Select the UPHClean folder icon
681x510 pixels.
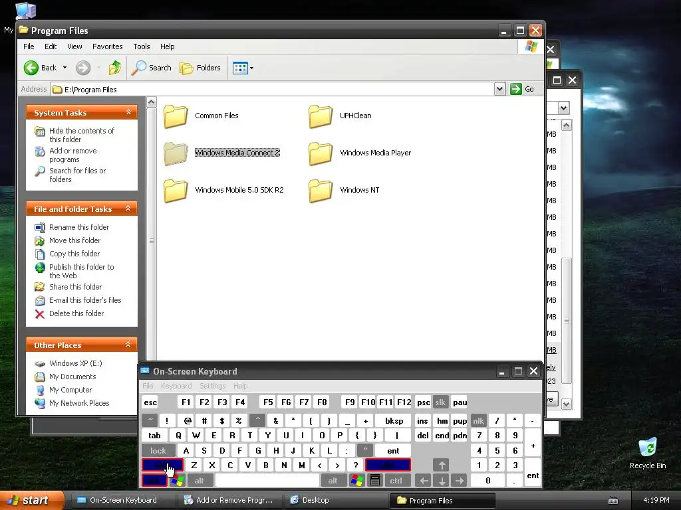click(321, 116)
